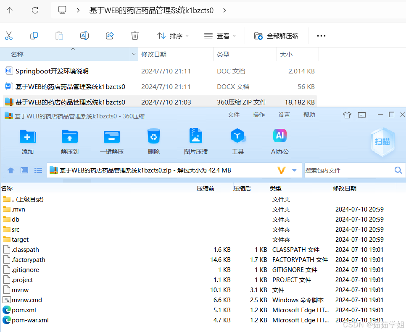Image resolution: width=406 pixels, height=332 pixels.
Task: Click the rename icon in Explorer toolbar
Action: point(84,36)
